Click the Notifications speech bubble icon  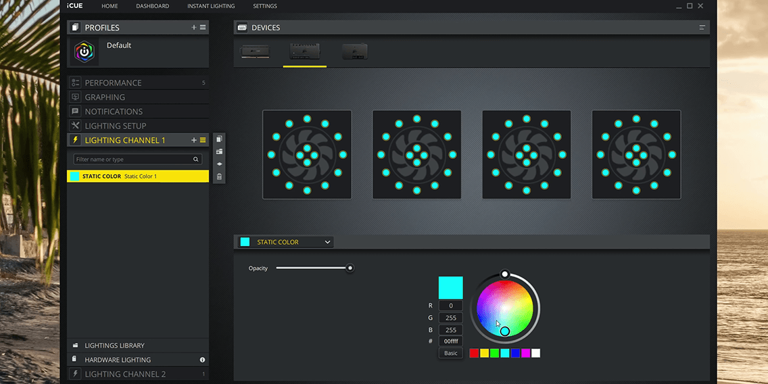(75, 111)
